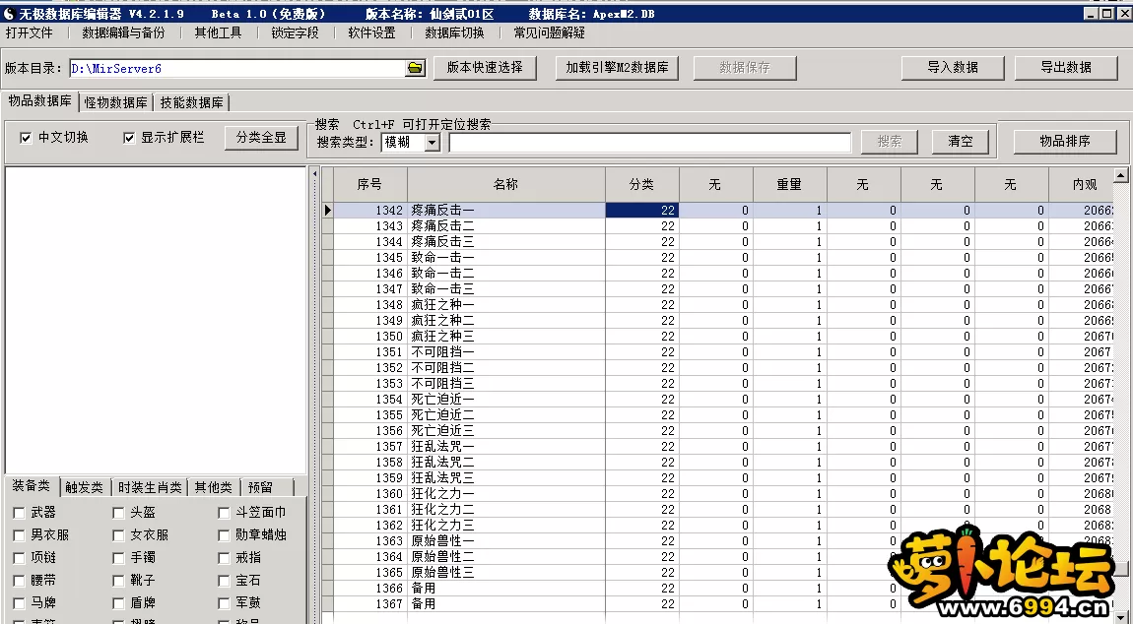Open the 其他工具 menu
This screenshot has height=624, width=1133.
point(218,32)
